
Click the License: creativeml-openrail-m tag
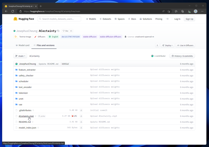[139, 37]
